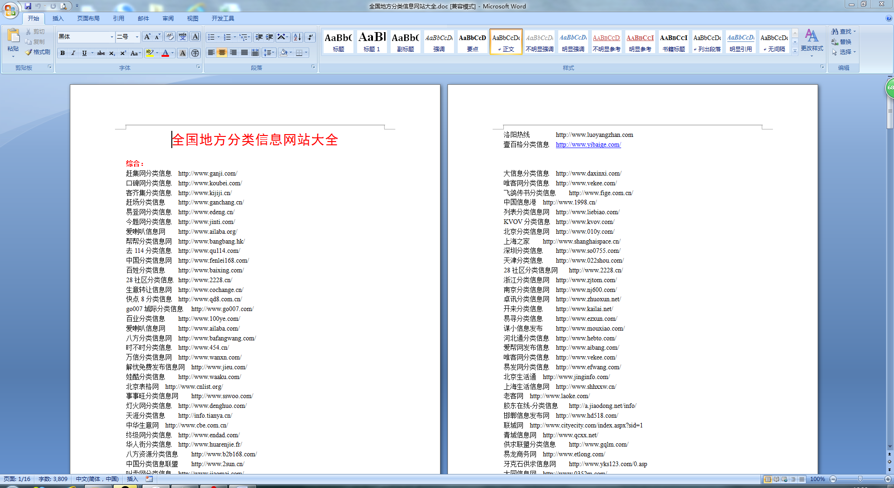894x488 pixels.
Task: Click the Decrease Indent icon
Action: point(259,37)
